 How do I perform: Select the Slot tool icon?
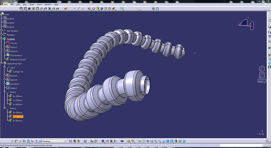[x=45, y=9]
